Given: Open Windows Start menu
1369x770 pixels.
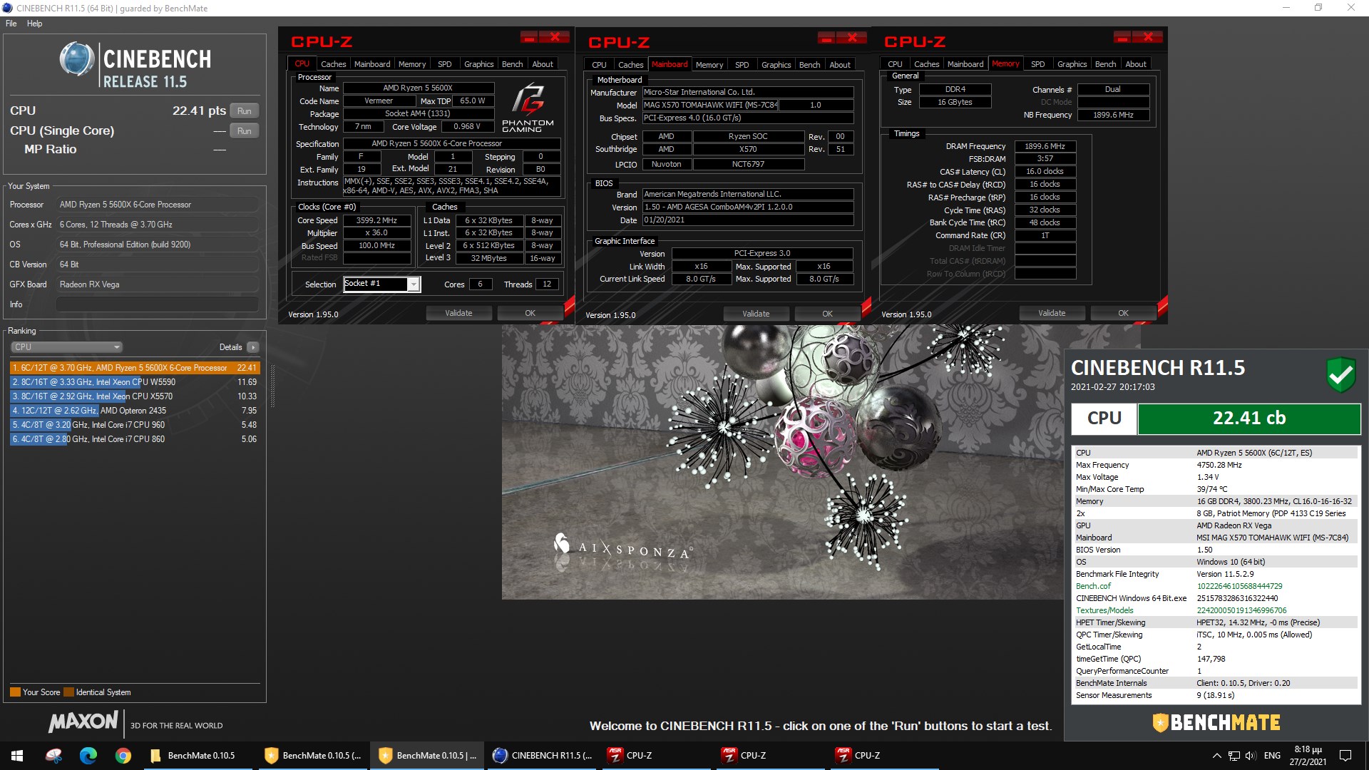Looking at the screenshot, I should [17, 756].
